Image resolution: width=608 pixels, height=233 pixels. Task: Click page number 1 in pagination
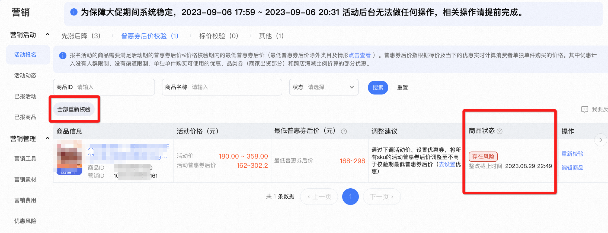[x=350, y=197]
